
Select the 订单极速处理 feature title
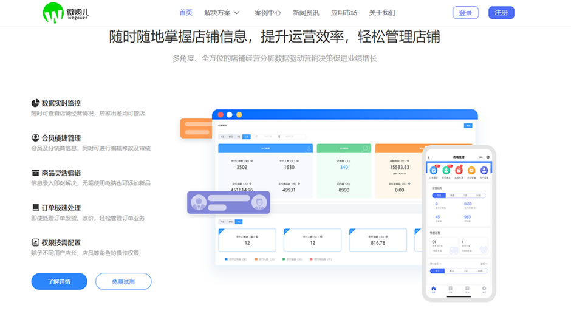(x=61, y=208)
